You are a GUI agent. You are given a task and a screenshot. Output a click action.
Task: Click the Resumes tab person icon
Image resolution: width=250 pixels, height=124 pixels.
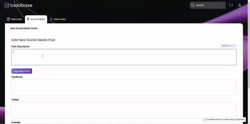pos(8,19)
